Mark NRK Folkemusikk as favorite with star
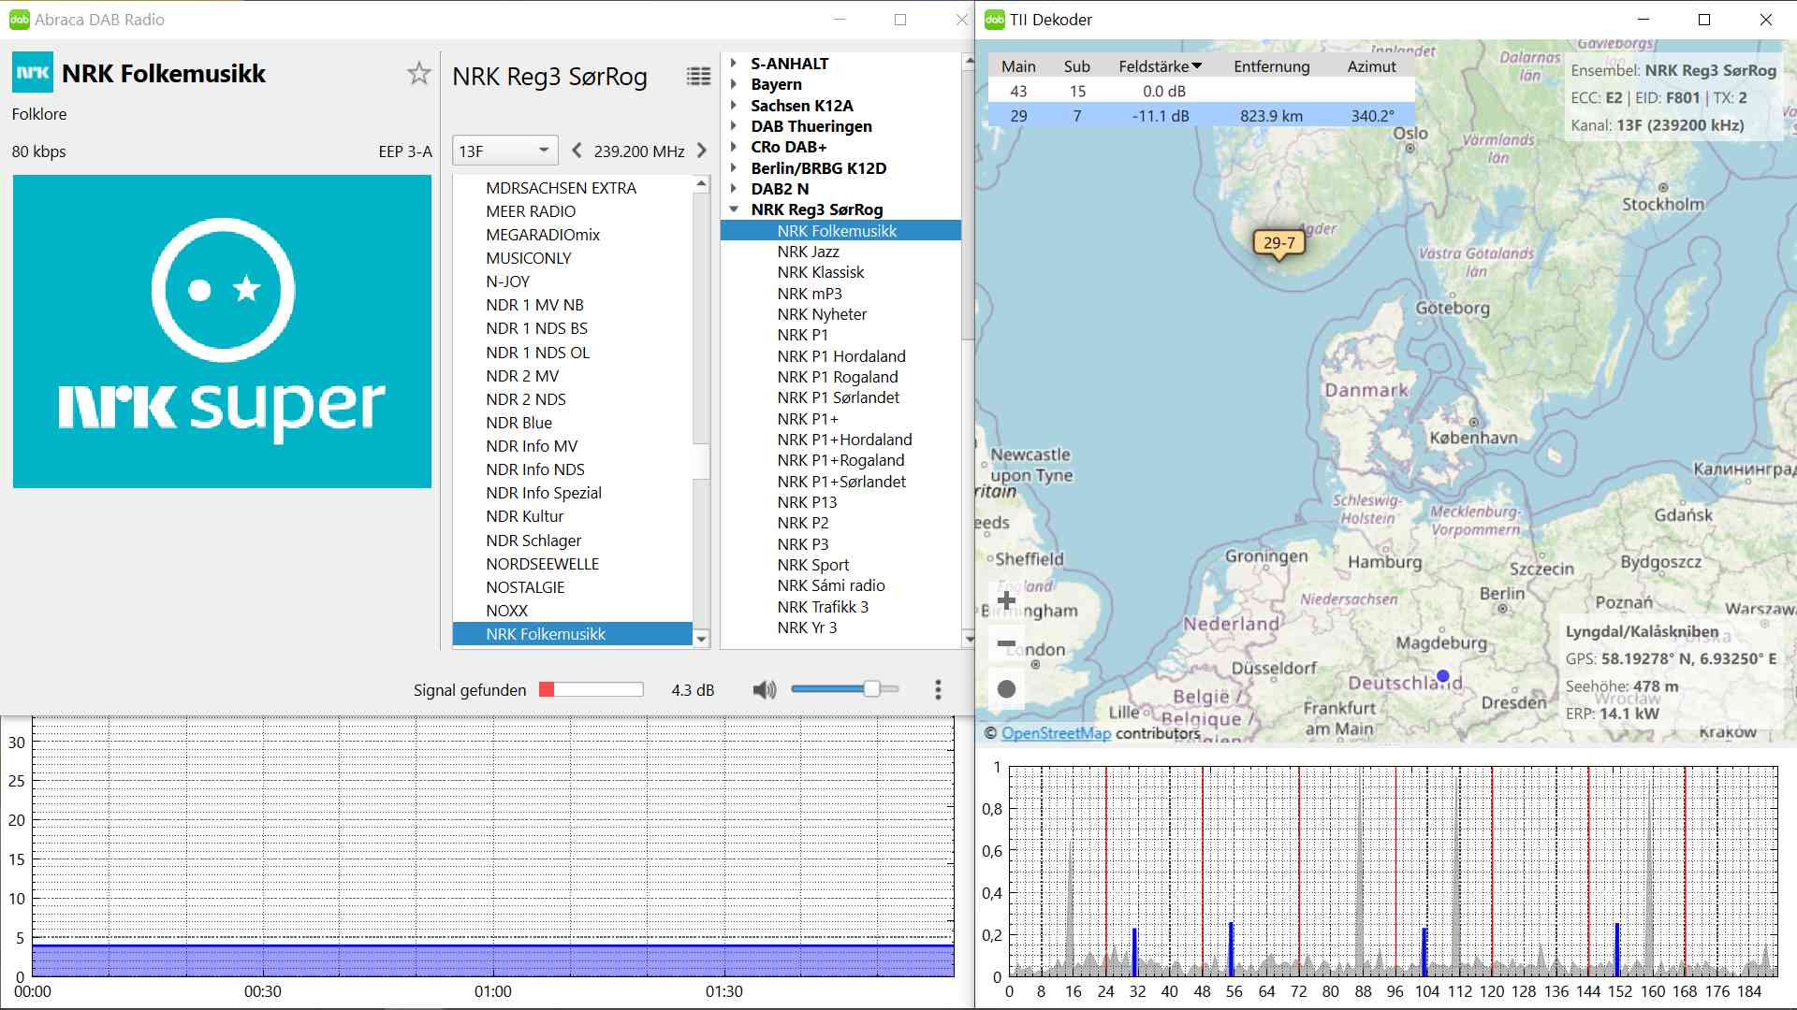 pyautogui.click(x=418, y=74)
